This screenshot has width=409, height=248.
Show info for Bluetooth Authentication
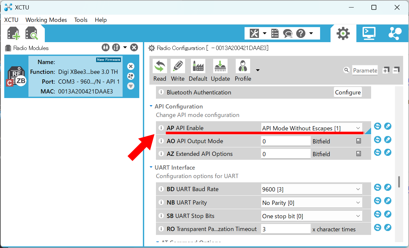point(161,92)
